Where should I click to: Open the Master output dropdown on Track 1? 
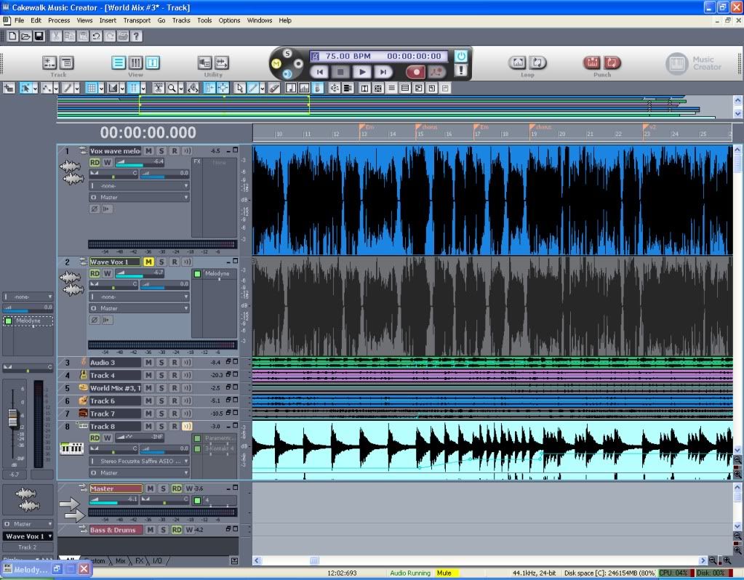pyautogui.click(x=139, y=196)
